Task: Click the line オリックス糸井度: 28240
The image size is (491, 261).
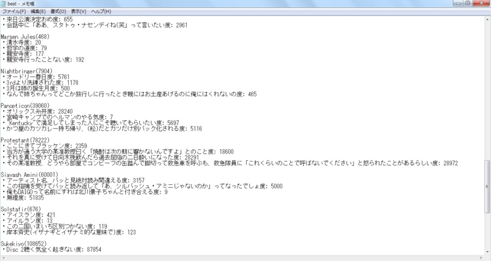Action: point(37,111)
